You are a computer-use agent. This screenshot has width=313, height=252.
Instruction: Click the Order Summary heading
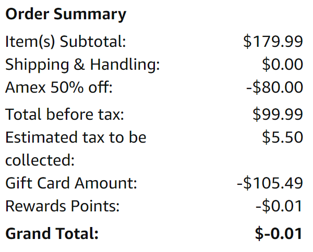pos(66,15)
